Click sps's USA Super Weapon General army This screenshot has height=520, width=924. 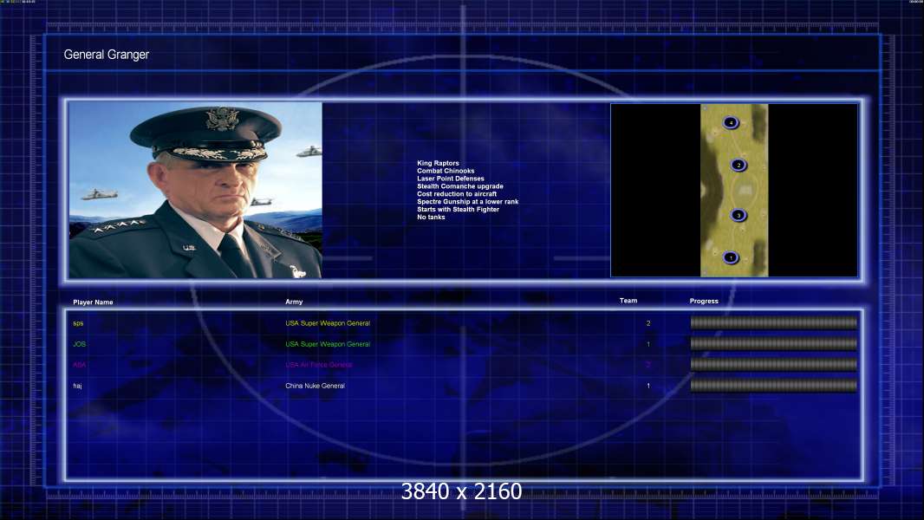(328, 323)
